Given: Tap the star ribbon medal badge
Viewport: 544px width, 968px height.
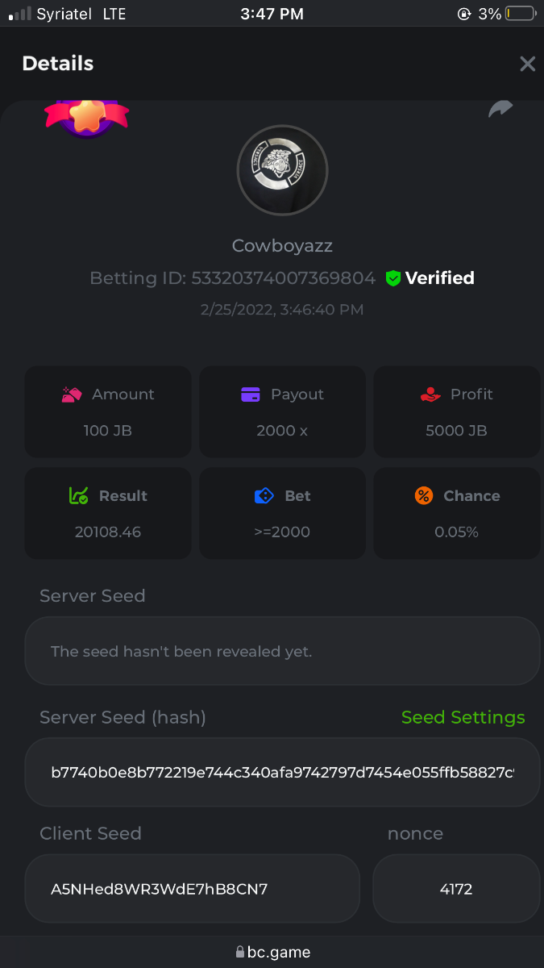Looking at the screenshot, I should coord(86,117).
